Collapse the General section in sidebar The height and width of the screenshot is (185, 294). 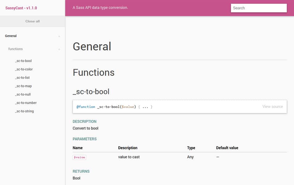tap(10, 36)
